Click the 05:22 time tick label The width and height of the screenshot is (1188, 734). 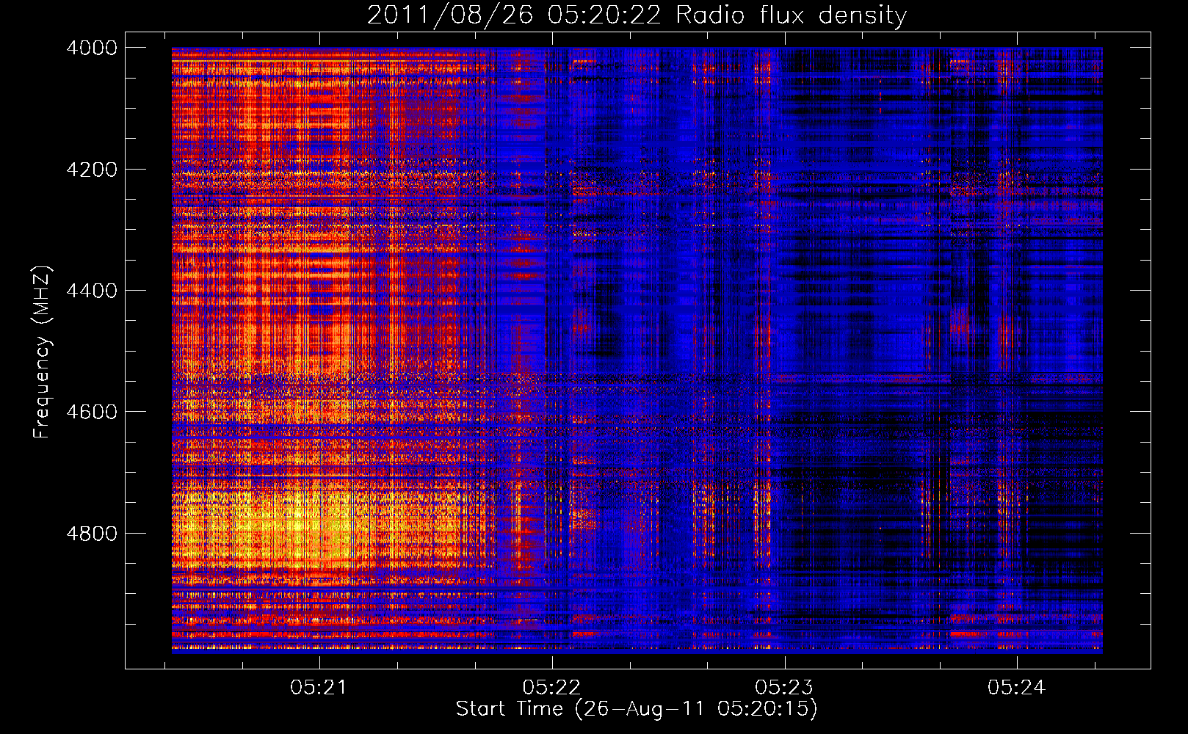click(551, 688)
